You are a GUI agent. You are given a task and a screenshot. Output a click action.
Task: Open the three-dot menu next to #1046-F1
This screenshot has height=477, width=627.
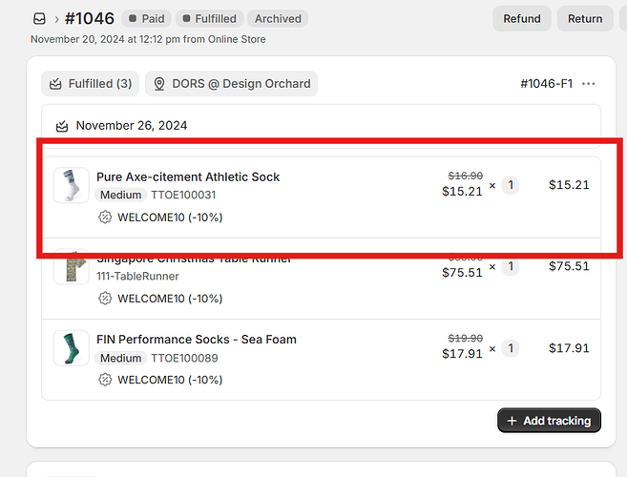point(589,84)
